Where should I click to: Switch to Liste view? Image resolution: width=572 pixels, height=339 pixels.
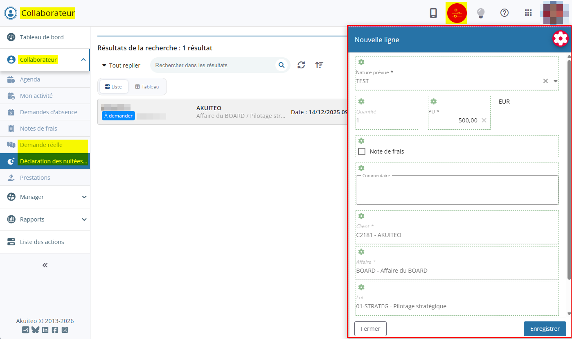(114, 87)
